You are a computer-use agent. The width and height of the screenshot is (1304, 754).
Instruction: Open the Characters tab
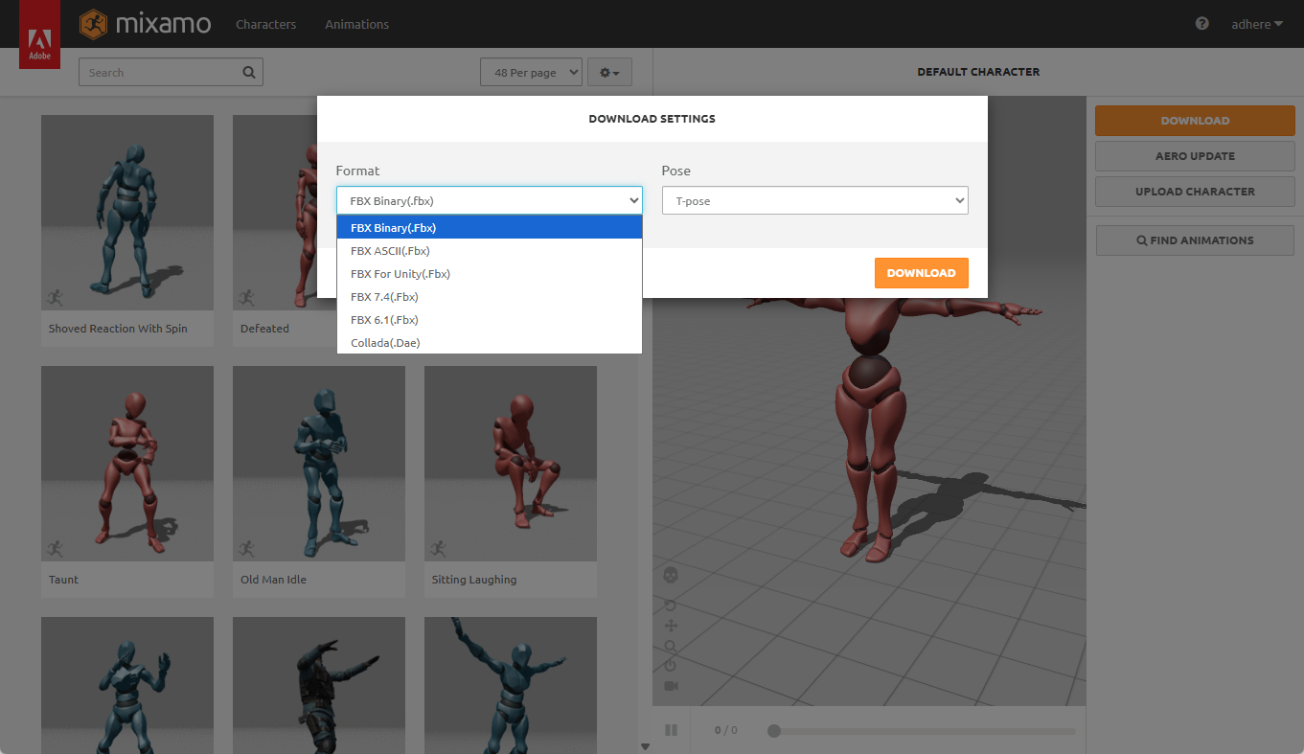click(x=266, y=24)
